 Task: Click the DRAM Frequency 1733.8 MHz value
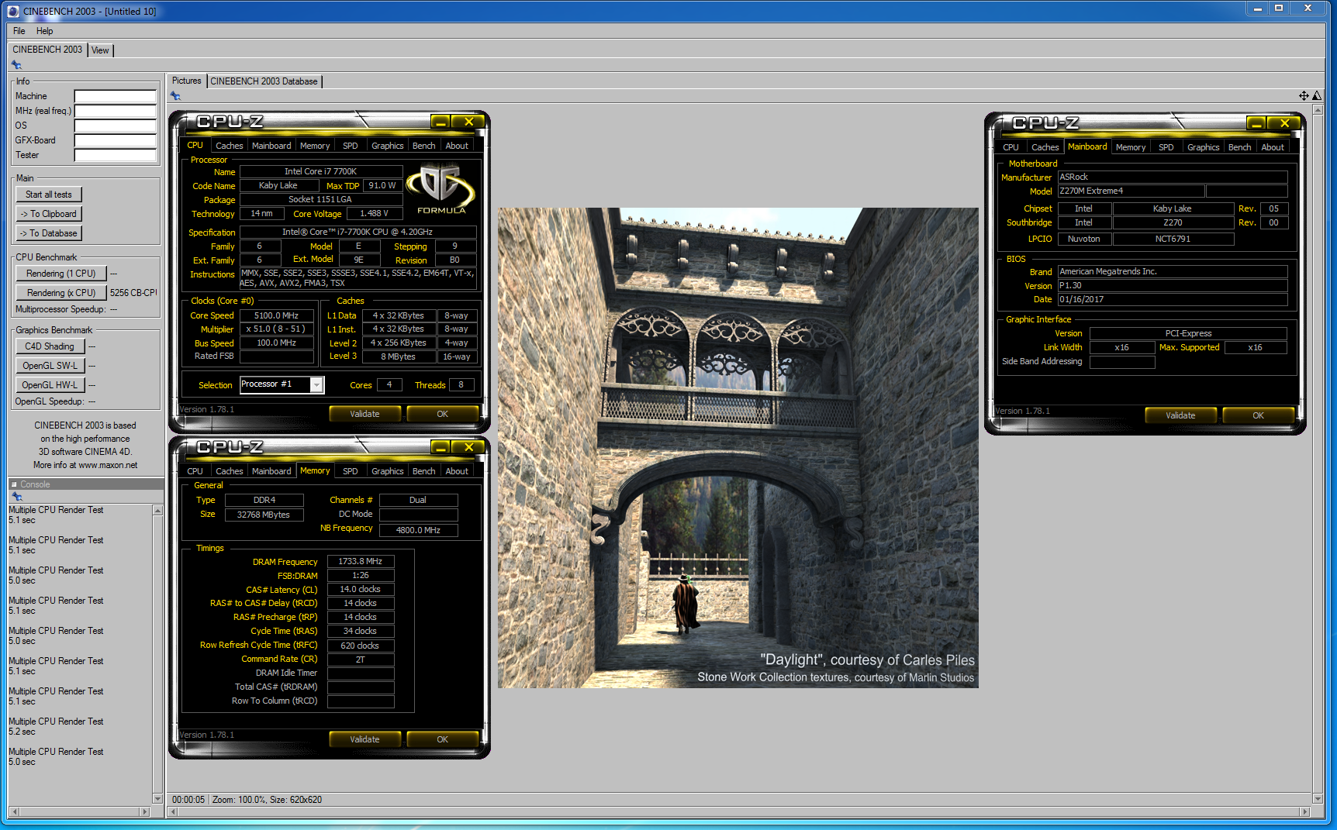(x=361, y=561)
